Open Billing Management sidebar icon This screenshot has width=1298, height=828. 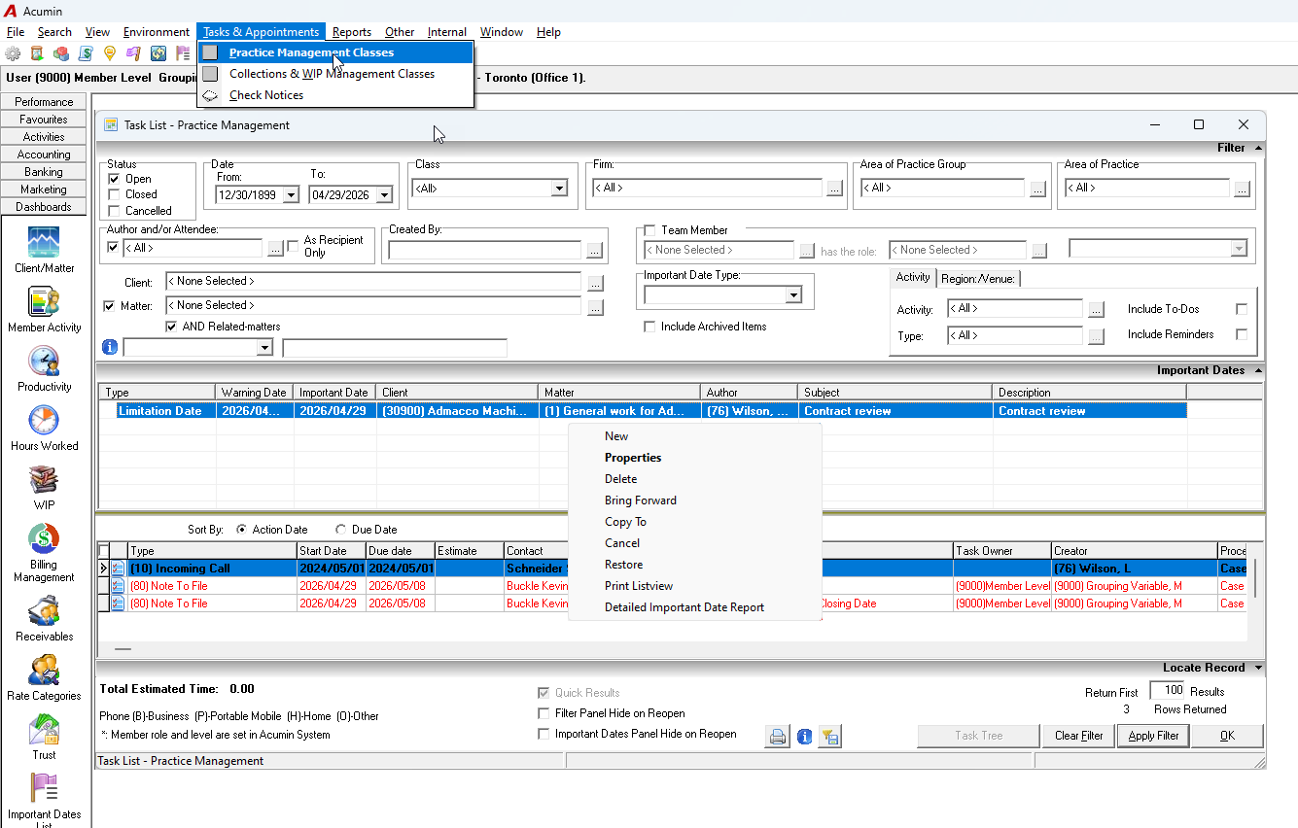[45, 552]
